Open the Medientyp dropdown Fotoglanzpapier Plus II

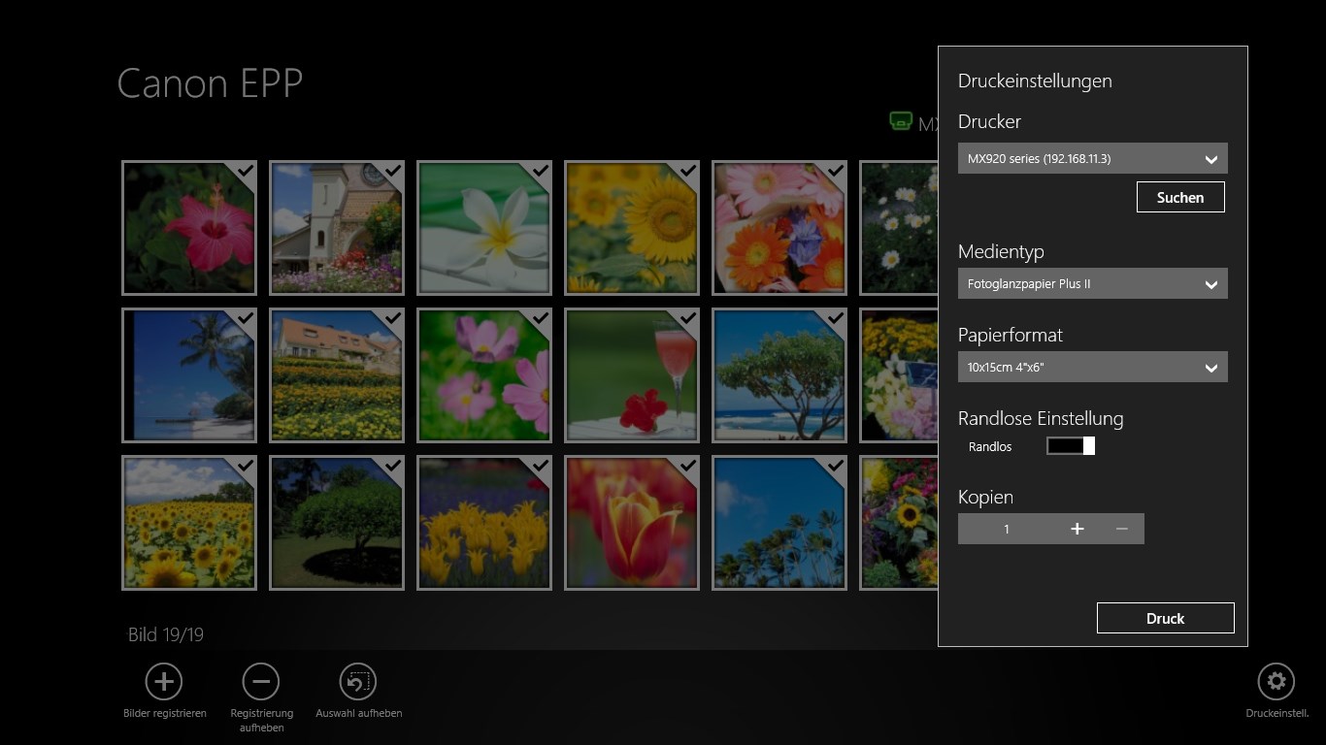coord(1093,284)
